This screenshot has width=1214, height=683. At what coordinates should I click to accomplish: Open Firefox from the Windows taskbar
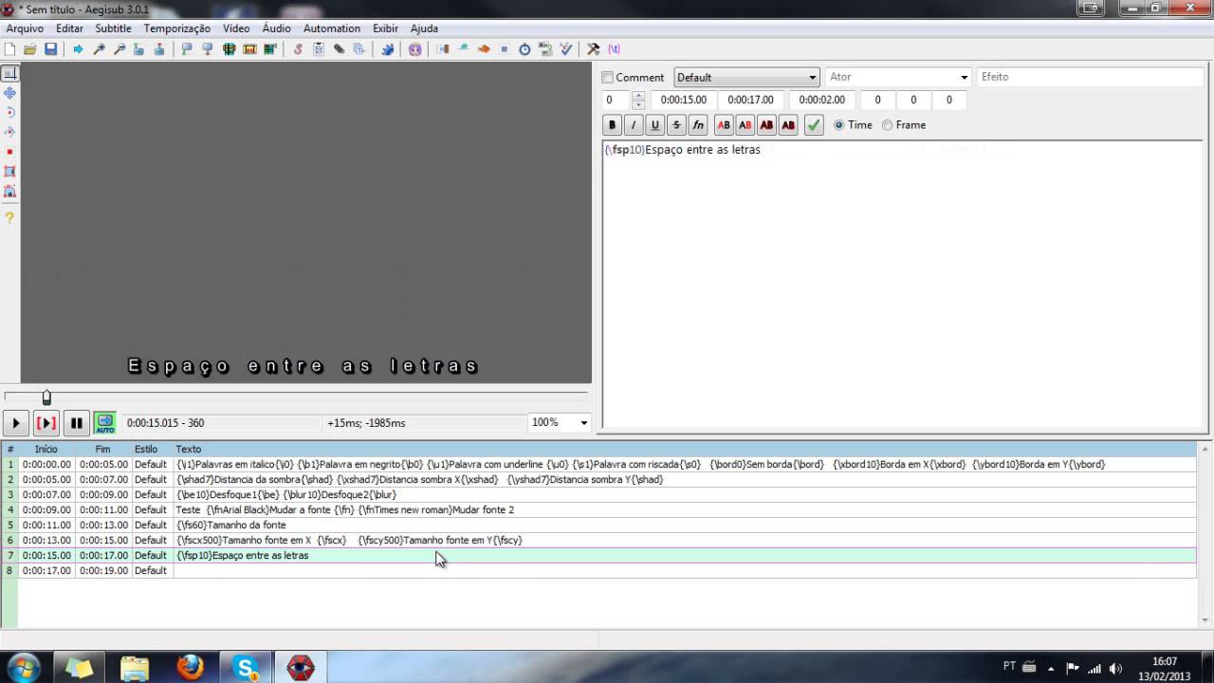click(x=191, y=667)
